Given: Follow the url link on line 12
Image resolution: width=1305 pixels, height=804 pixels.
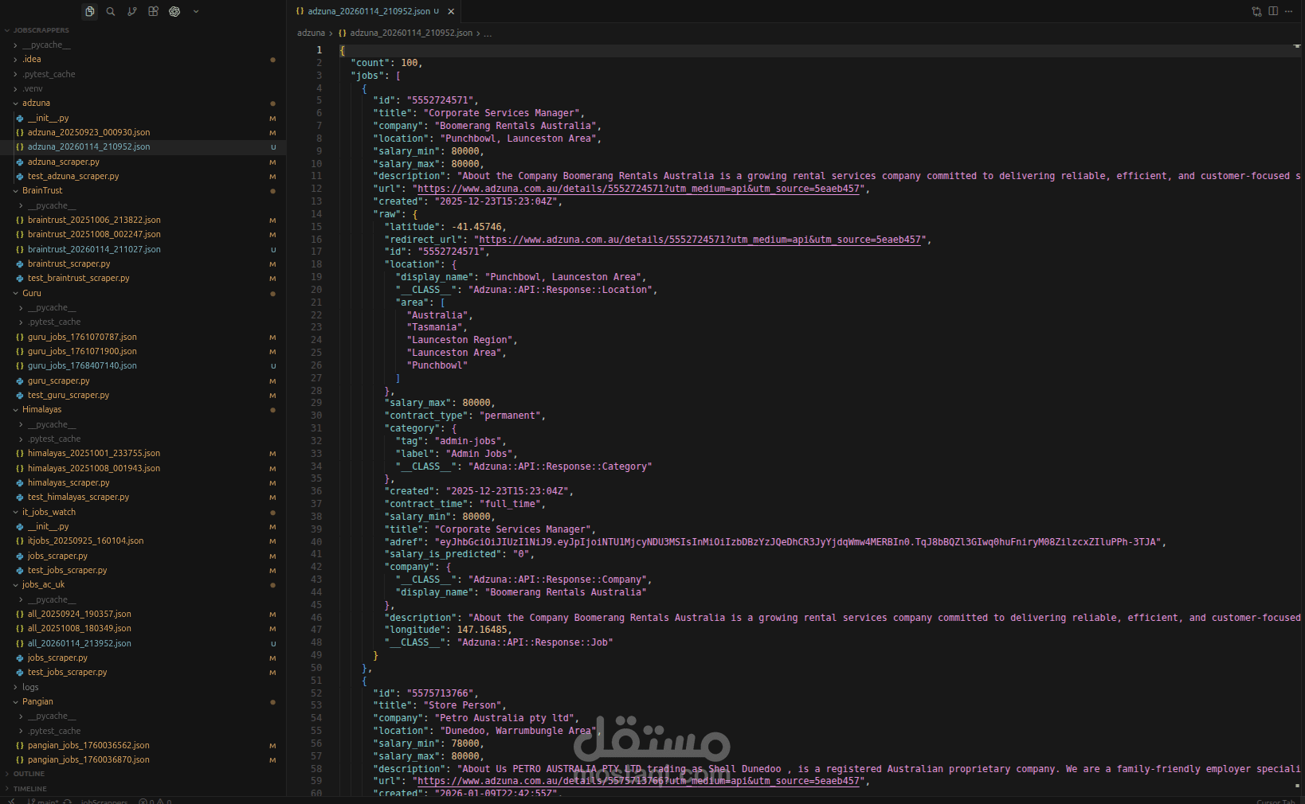Looking at the screenshot, I should click(x=639, y=189).
